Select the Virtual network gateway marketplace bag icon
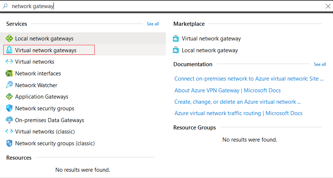 [x=176, y=38]
